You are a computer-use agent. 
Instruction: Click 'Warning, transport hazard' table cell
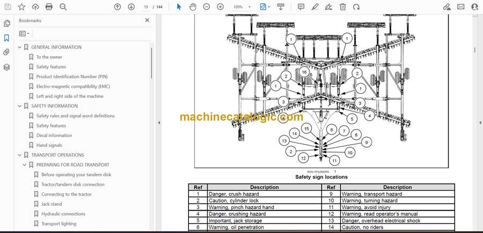(x=398, y=194)
